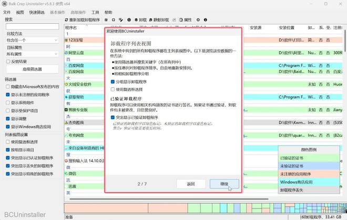Click the 微信 program icon in the list
Screen dimensions: 347x220
tap(66, 174)
